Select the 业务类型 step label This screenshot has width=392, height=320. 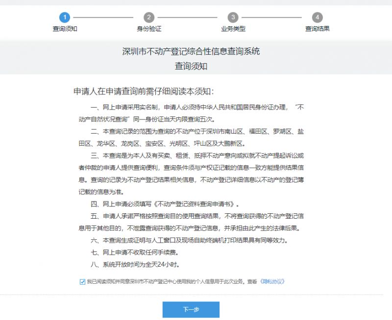click(233, 29)
